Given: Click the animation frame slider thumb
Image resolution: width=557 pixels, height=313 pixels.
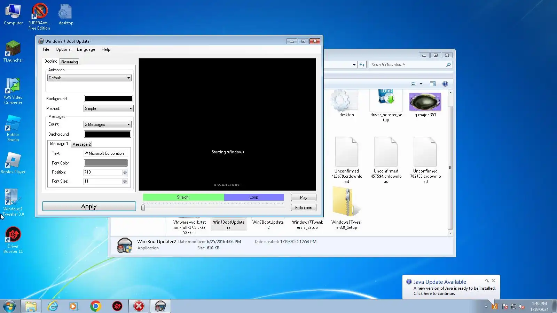Looking at the screenshot, I should [x=143, y=207].
